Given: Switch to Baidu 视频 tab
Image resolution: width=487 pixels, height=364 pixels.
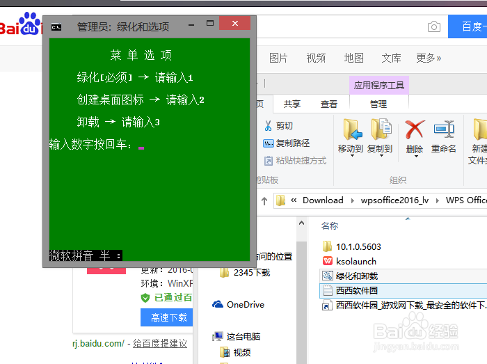Looking at the screenshot, I should (x=316, y=58).
